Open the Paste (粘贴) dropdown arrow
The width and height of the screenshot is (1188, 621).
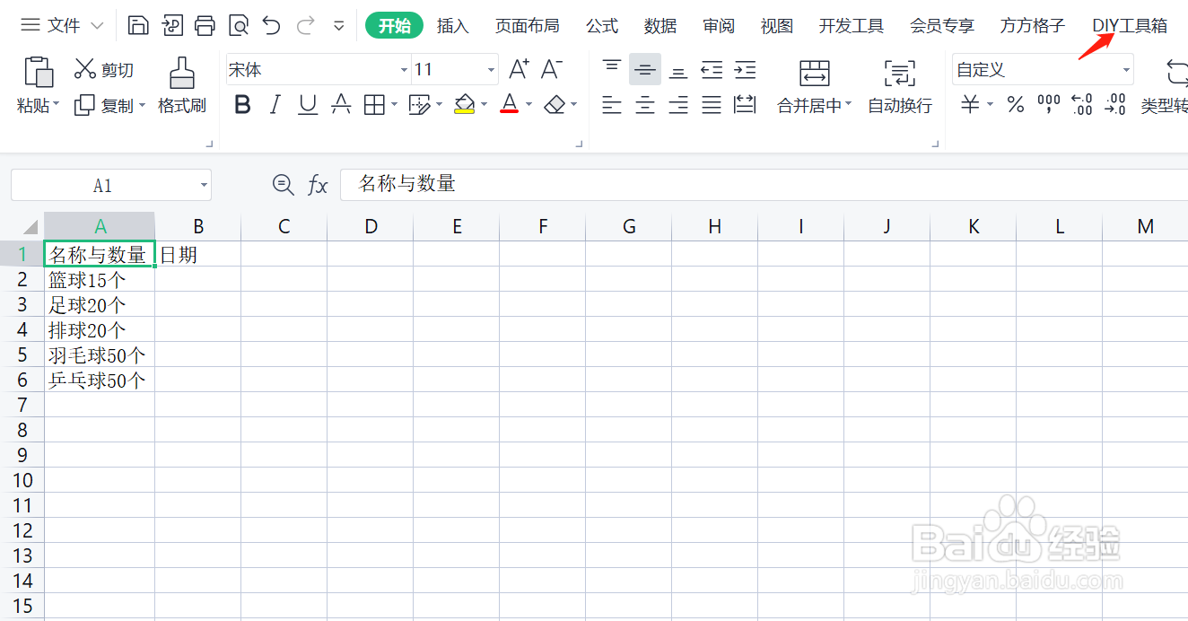click(56, 106)
